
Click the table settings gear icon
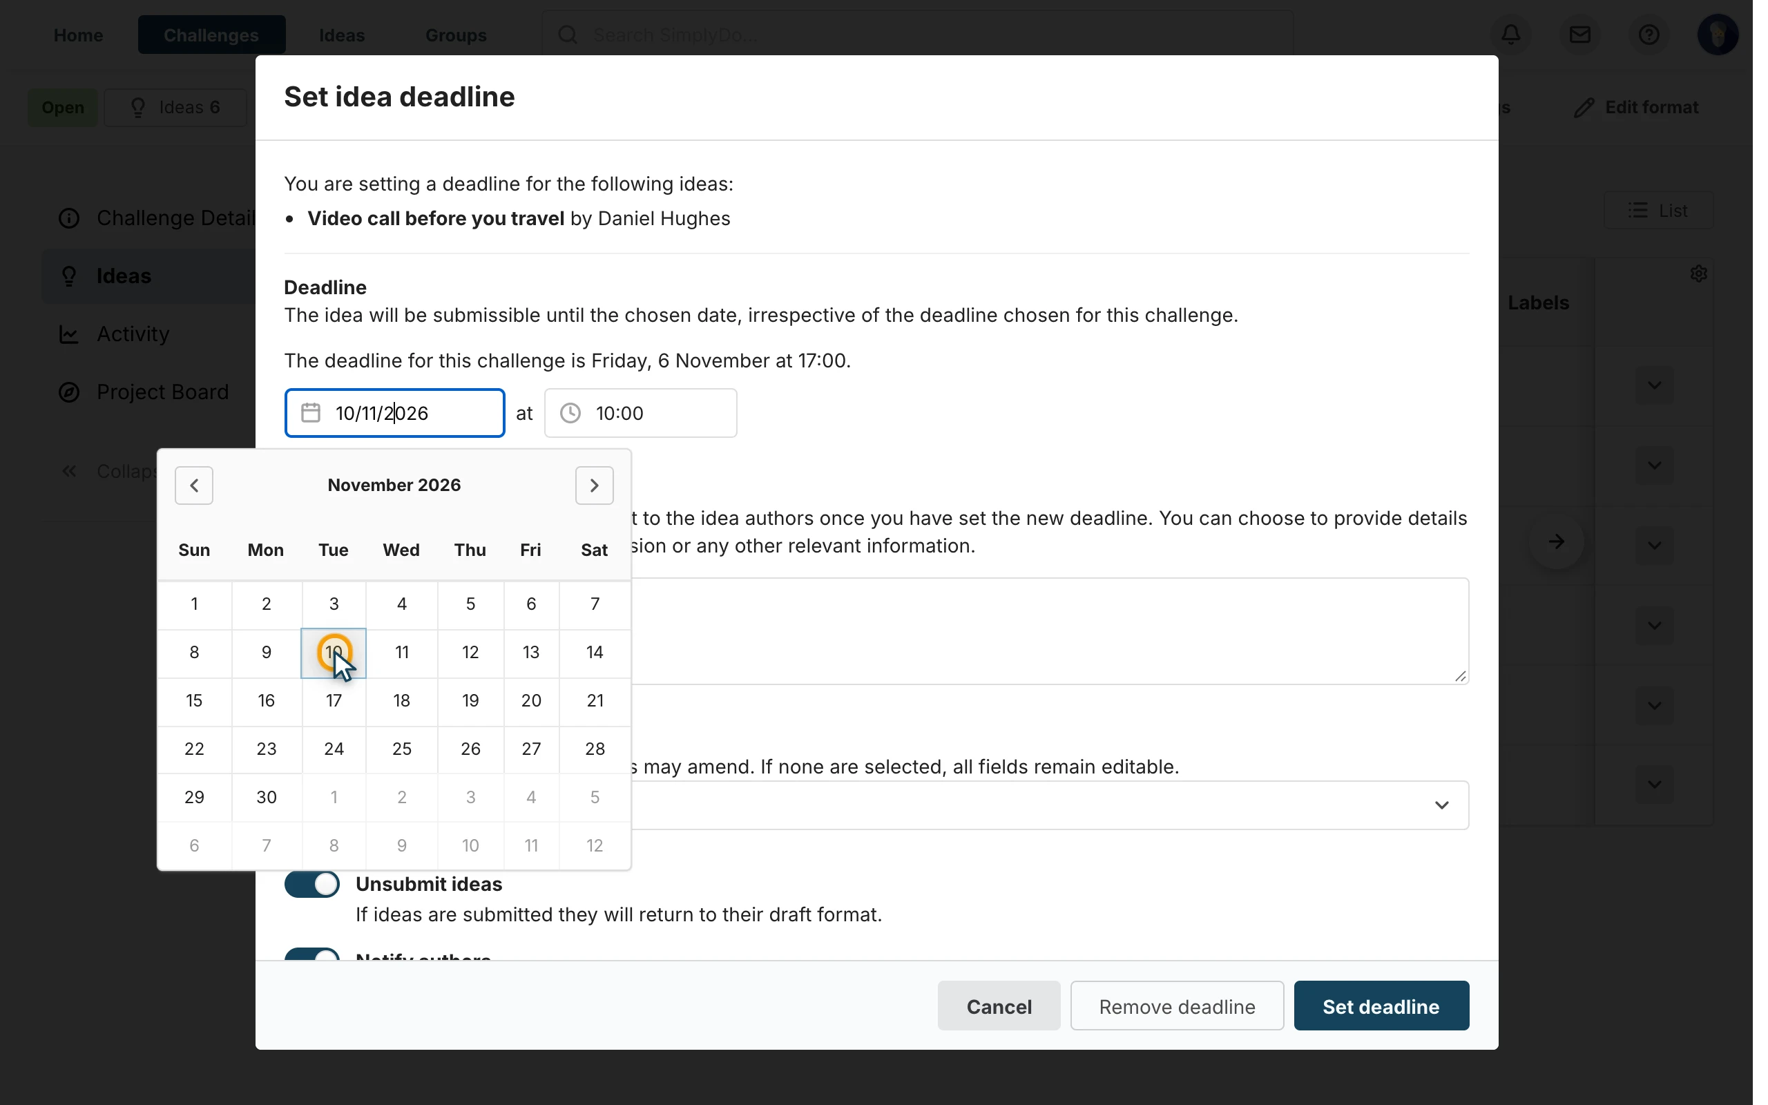click(x=1699, y=273)
